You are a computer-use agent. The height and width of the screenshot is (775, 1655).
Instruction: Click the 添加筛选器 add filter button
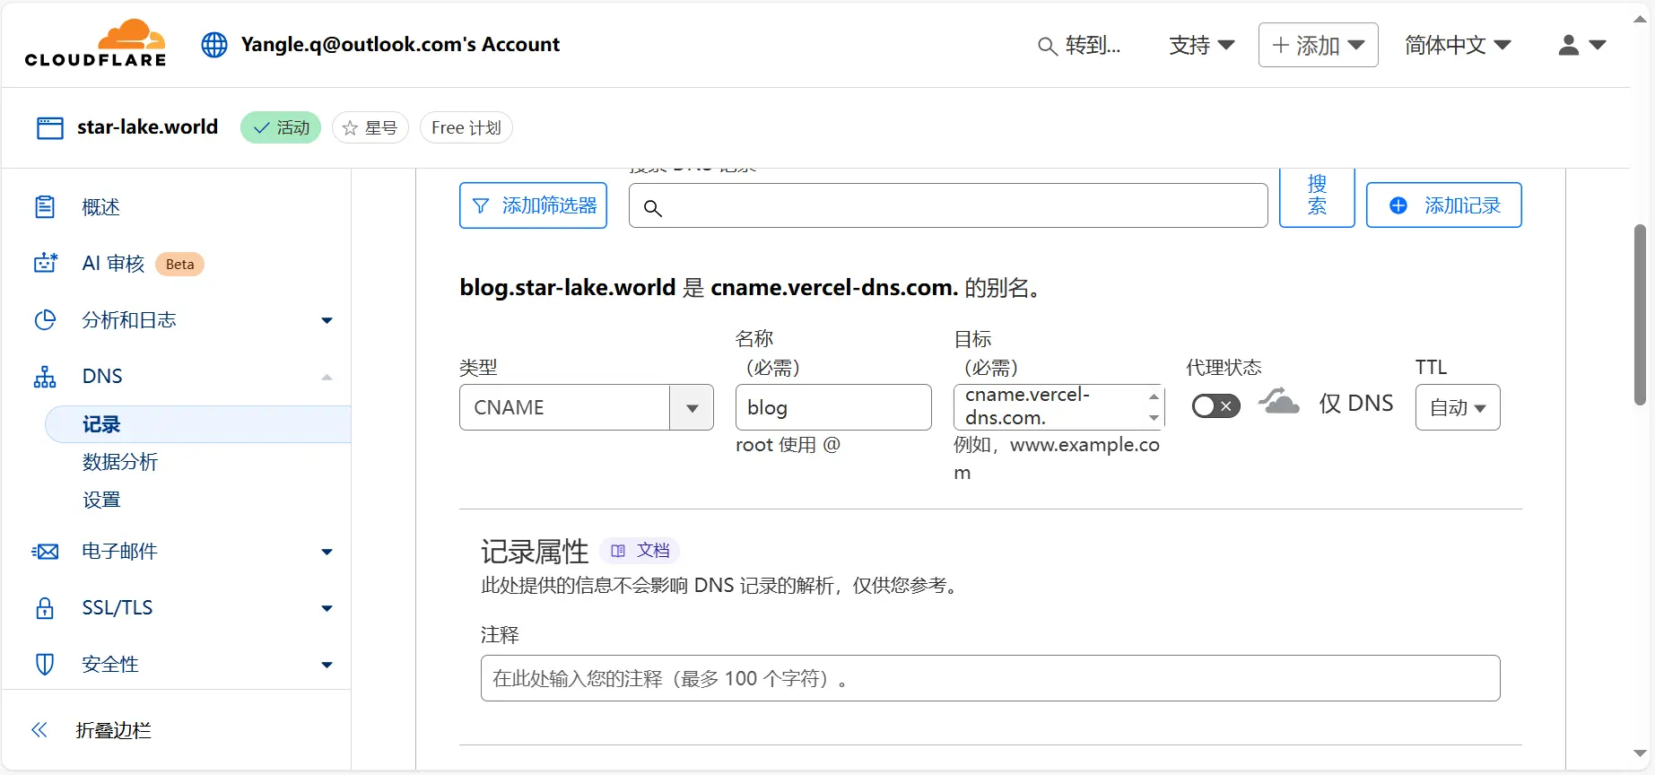click(534, 205)
